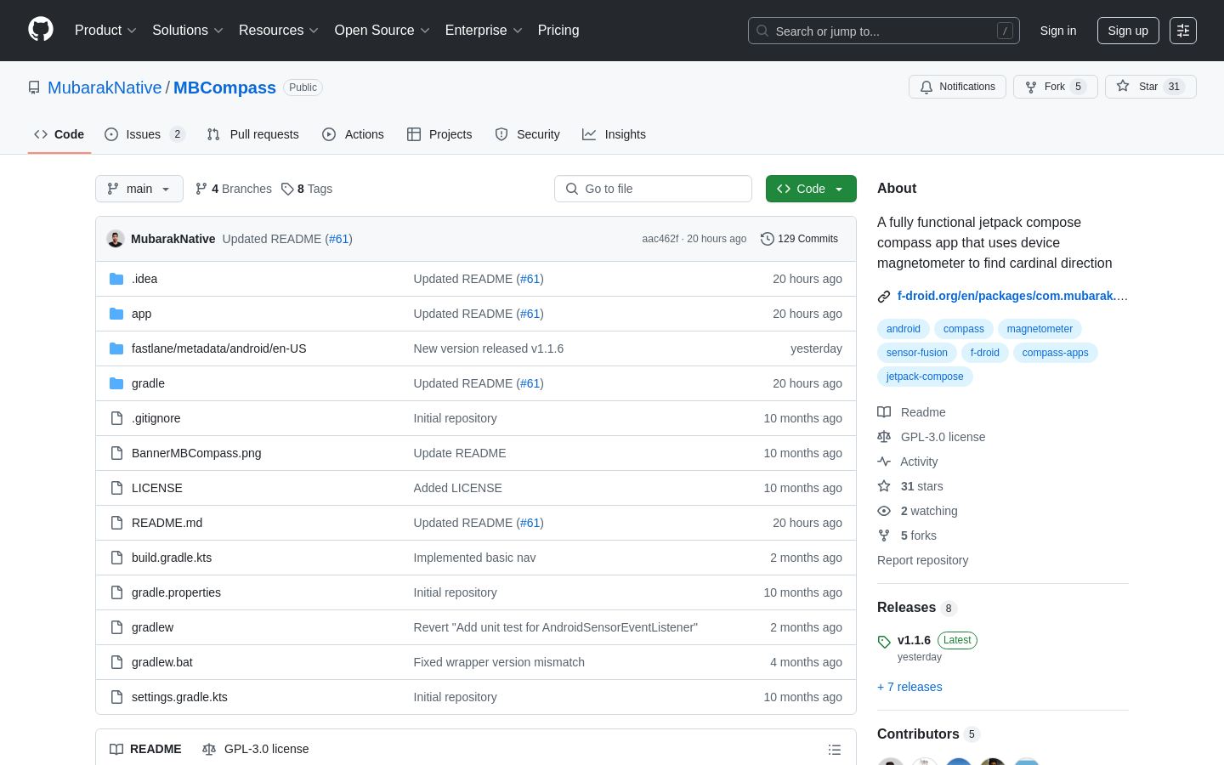Switch to the Insights tab
1224x765 pixels.
point(614,134)
